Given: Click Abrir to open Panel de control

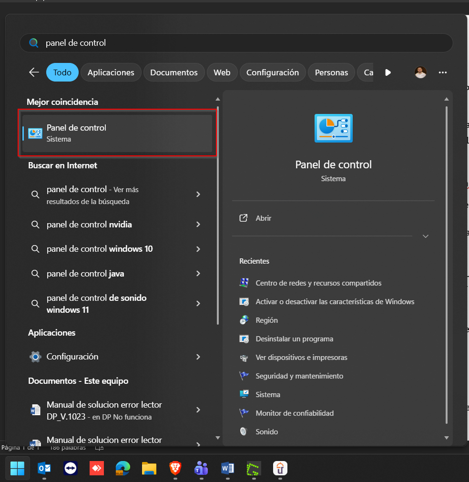Looking at the screenshot, I should (x=264, y=218).
